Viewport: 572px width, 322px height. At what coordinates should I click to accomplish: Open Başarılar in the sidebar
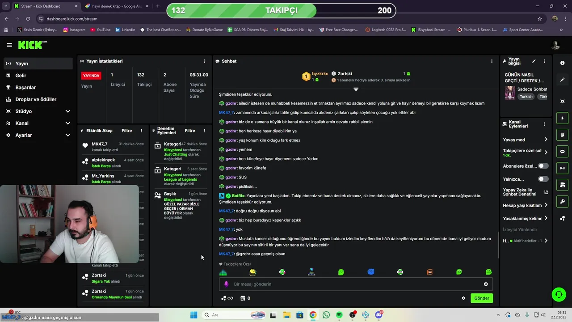[x=37, y=87]
